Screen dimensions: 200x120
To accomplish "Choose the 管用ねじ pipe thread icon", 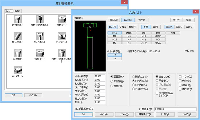I will [18, 53].
